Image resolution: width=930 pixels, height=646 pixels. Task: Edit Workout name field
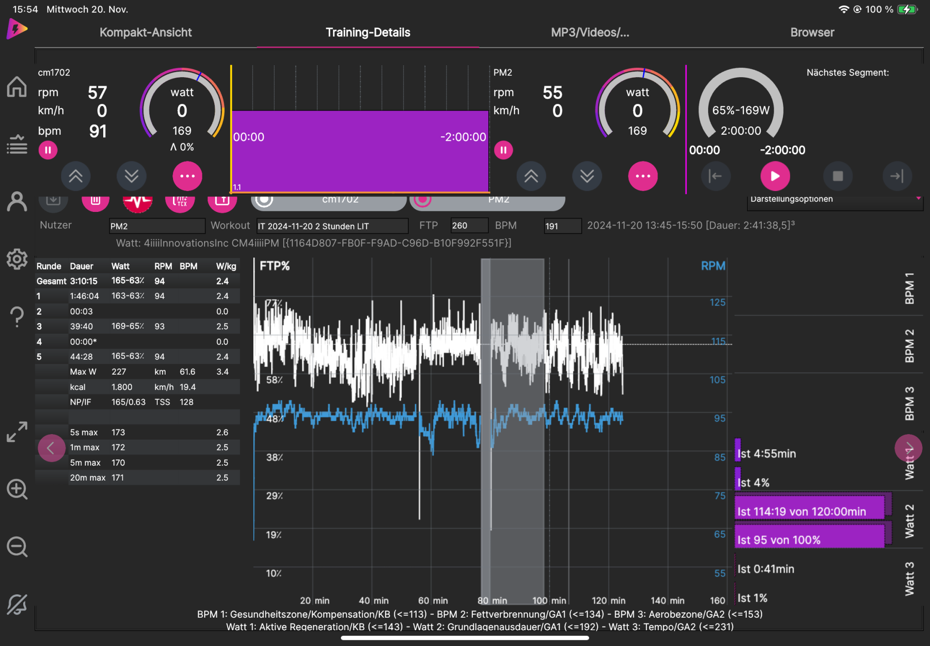point(332,226)
